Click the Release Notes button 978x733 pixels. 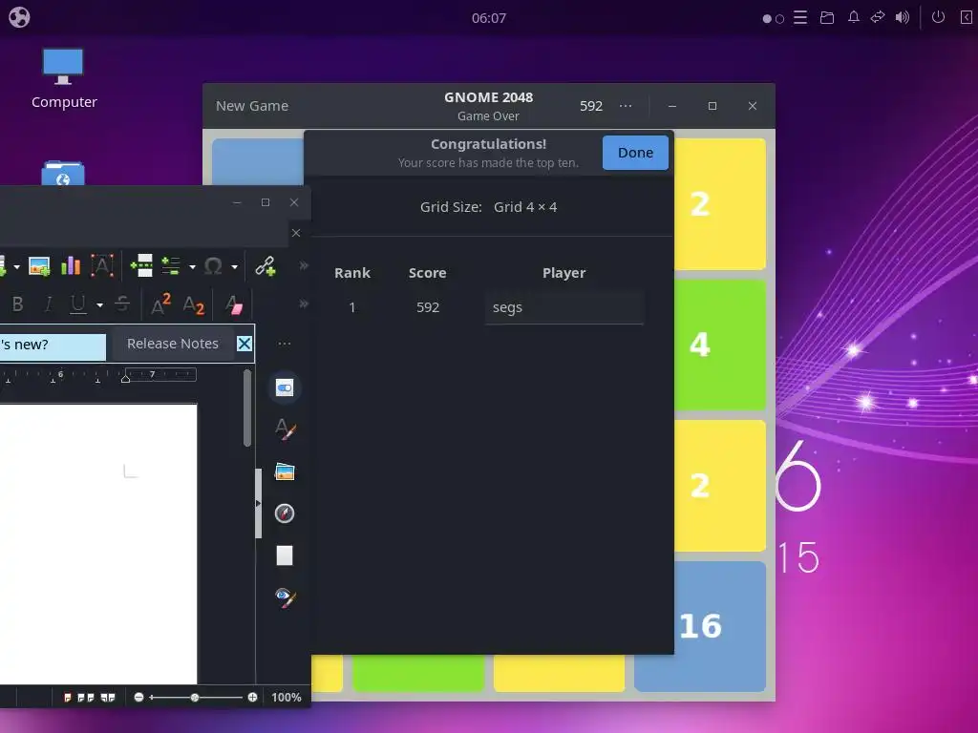(x=173, y=344)
